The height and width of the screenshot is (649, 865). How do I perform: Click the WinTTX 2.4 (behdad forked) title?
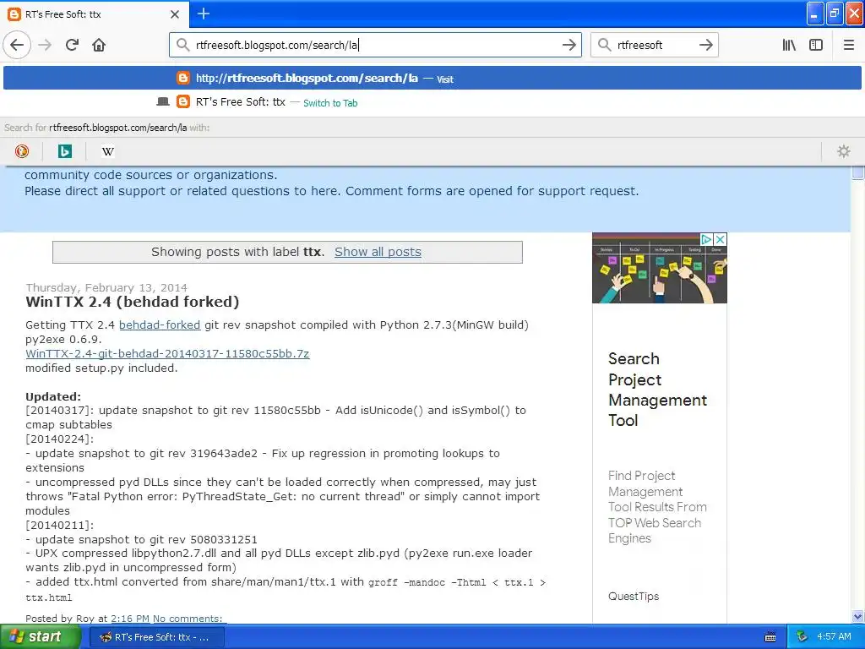click(133, 302)
